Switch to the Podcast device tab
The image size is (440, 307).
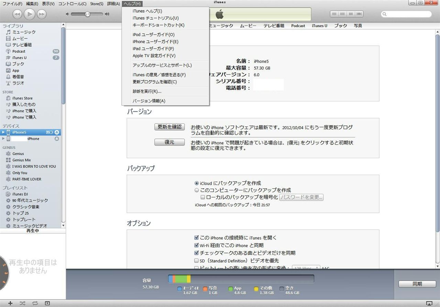(x=298, y=26)
